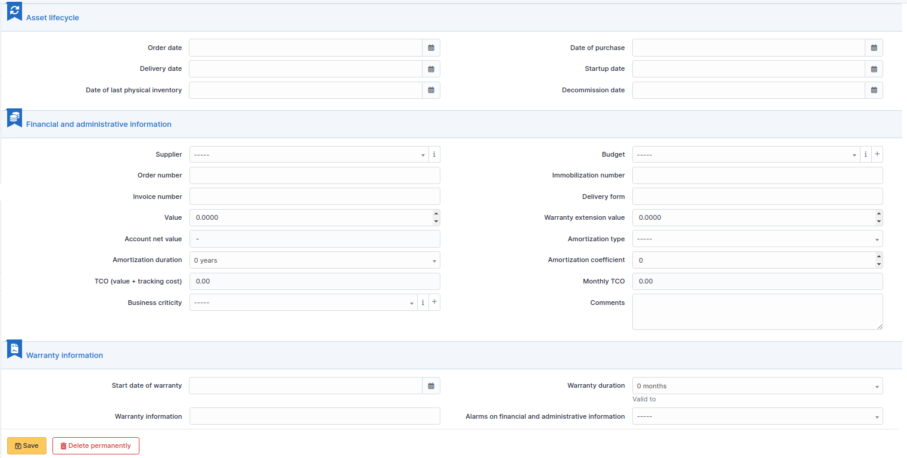Image resolution: width=907 pixels, height=458 pixels.
Task: Click Delete permanently button
Action: (x=96, y=445)
